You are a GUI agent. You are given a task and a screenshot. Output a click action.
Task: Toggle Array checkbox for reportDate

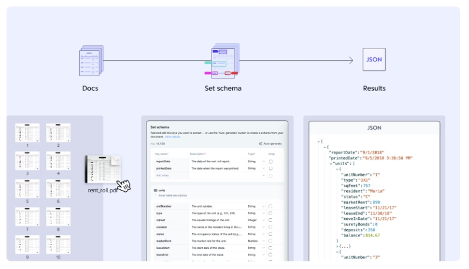point(271,162)
